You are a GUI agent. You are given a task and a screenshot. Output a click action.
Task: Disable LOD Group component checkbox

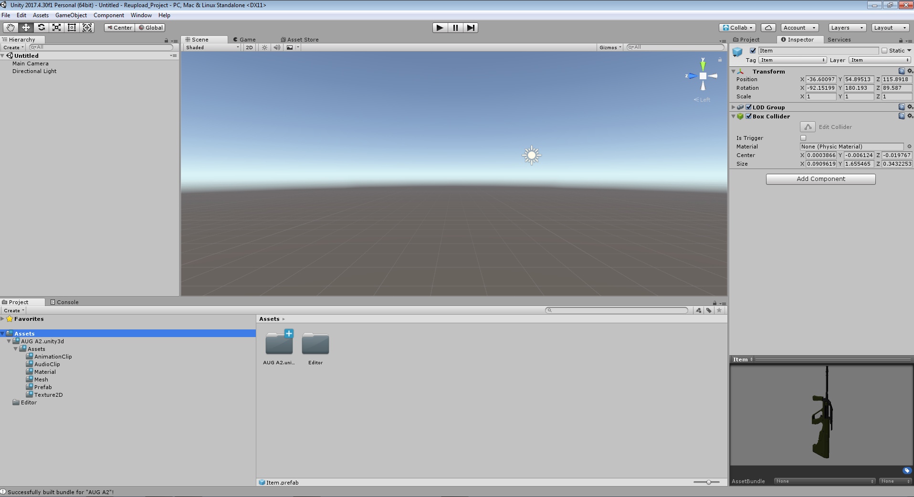pos(749,107)
